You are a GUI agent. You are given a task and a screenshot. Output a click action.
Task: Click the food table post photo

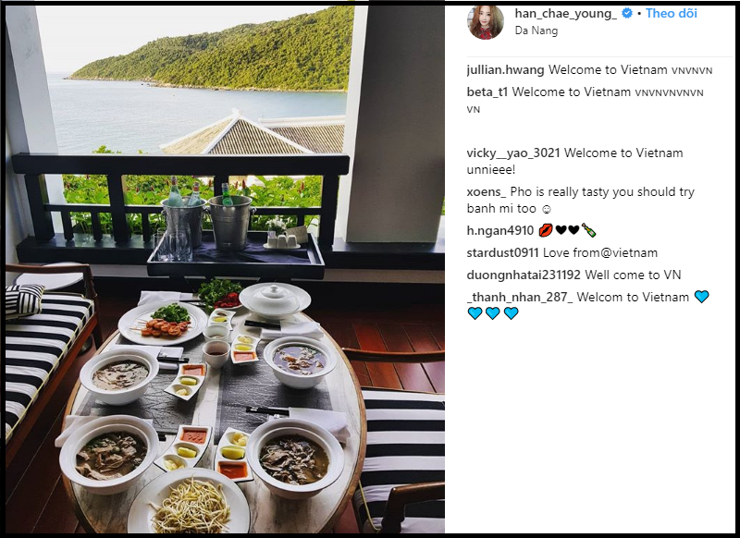point(225,269)
